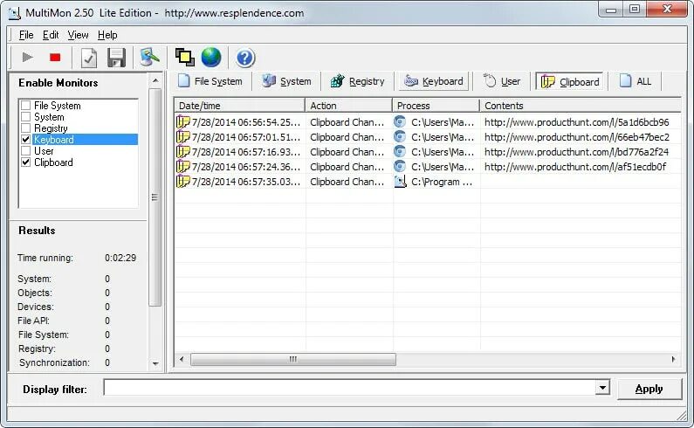694x428 pixels.
Task: Click left panel scroll up arrow
Action: tap(155, 80)
